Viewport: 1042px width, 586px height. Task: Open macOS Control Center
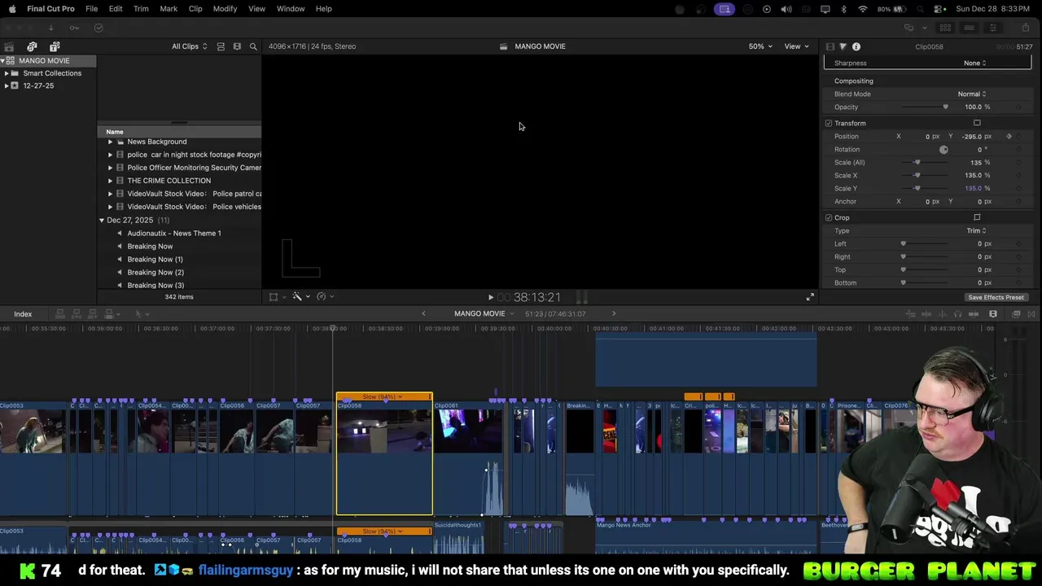[x=938, y=8]
